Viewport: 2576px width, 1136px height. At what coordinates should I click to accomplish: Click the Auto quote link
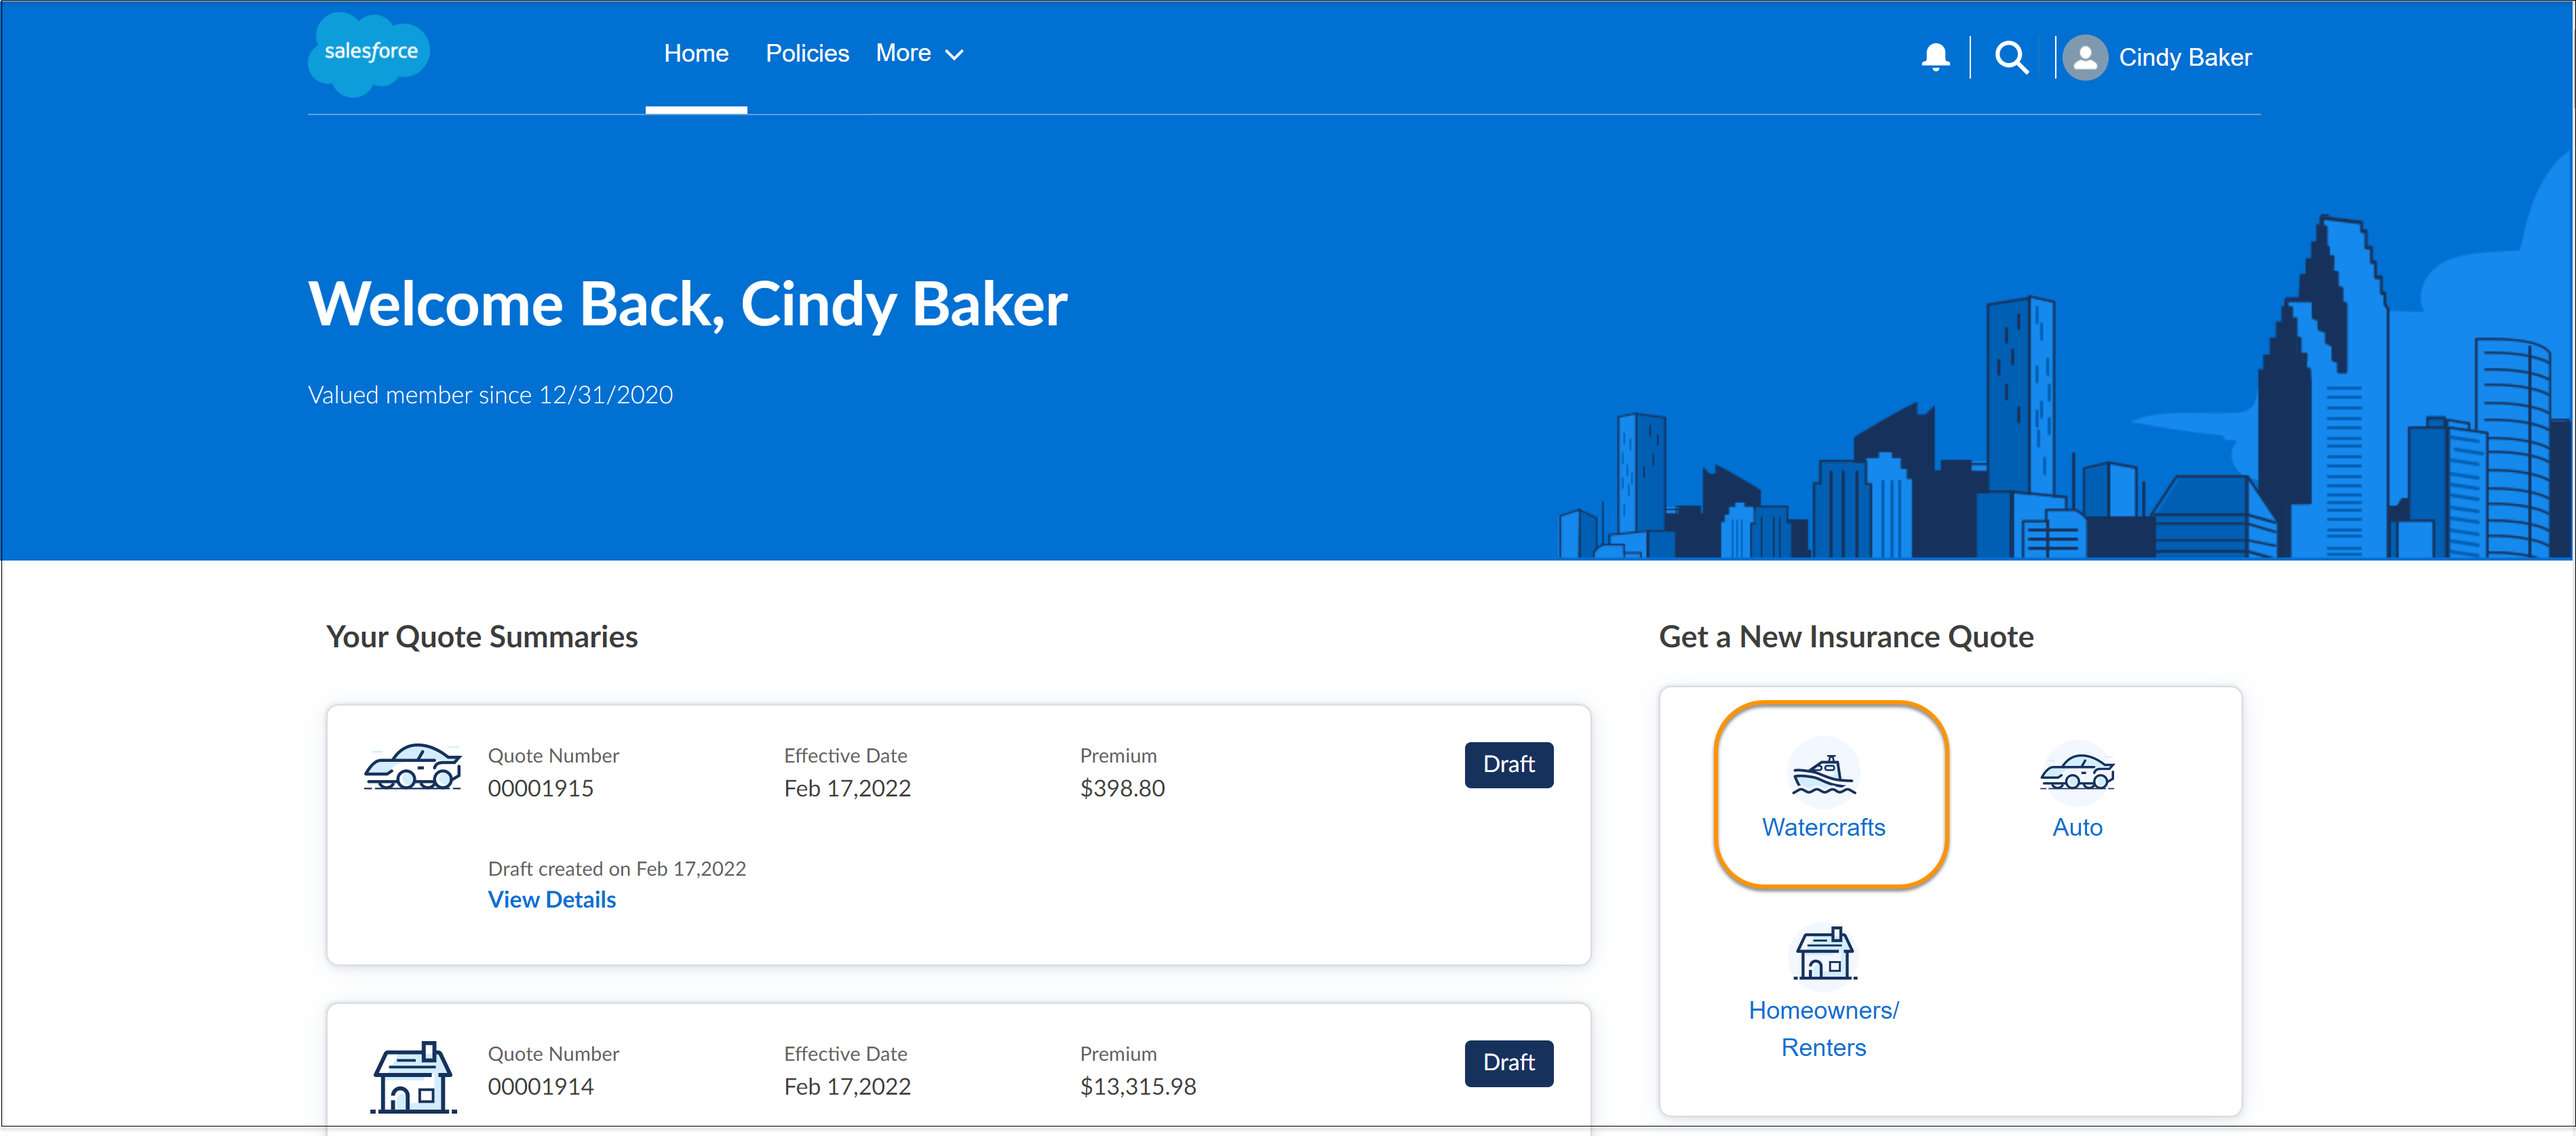coord(2077,828)
